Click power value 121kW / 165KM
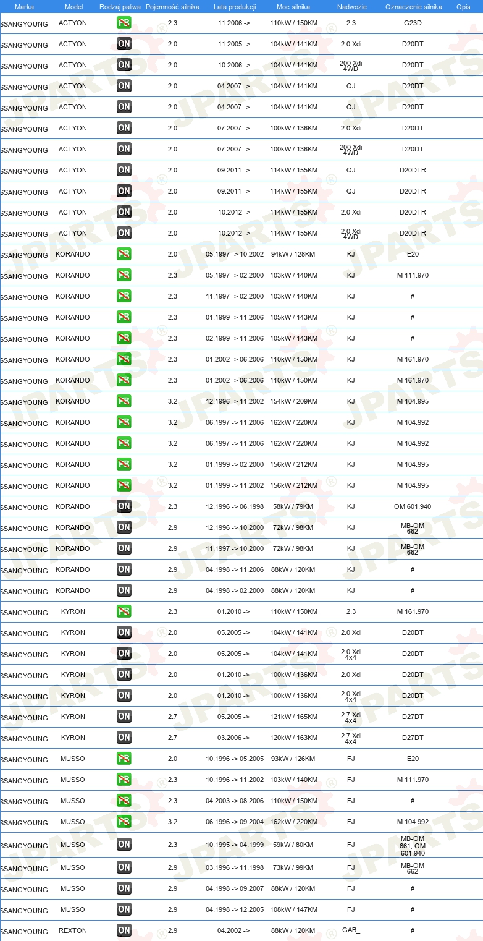483x941 pixels. [x=293, y=717]
